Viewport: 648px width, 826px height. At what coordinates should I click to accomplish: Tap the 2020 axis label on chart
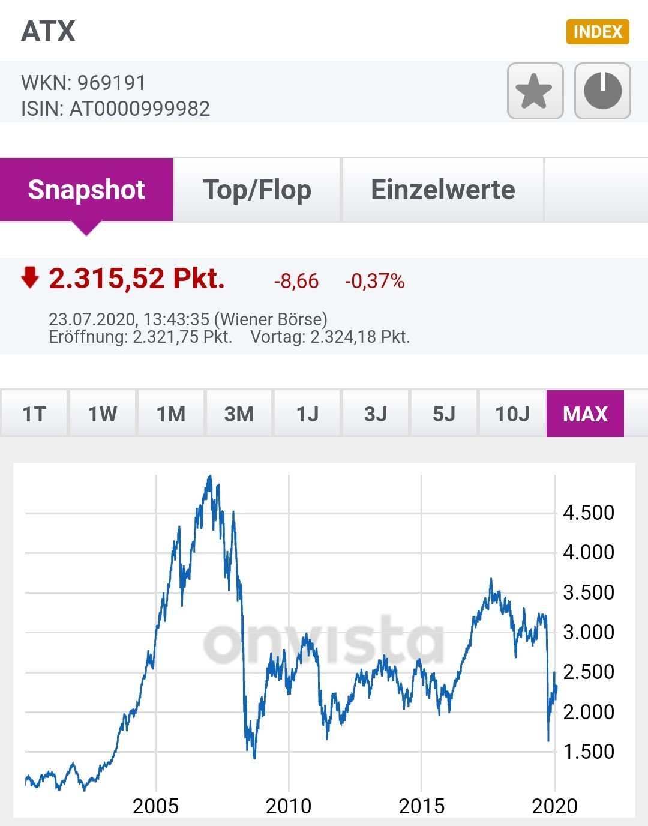point(554,806)
